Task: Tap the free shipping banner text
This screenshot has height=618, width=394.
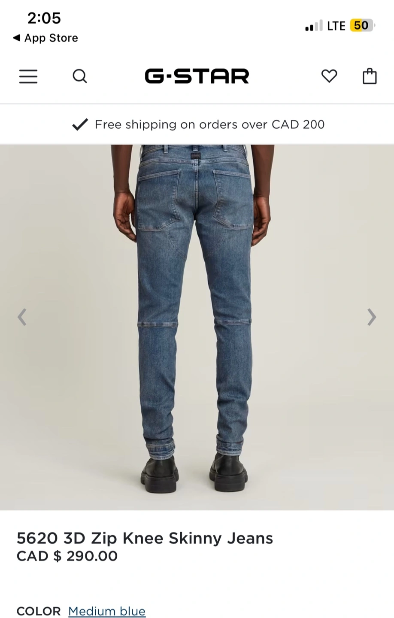Action: click(x=209, y=124)
